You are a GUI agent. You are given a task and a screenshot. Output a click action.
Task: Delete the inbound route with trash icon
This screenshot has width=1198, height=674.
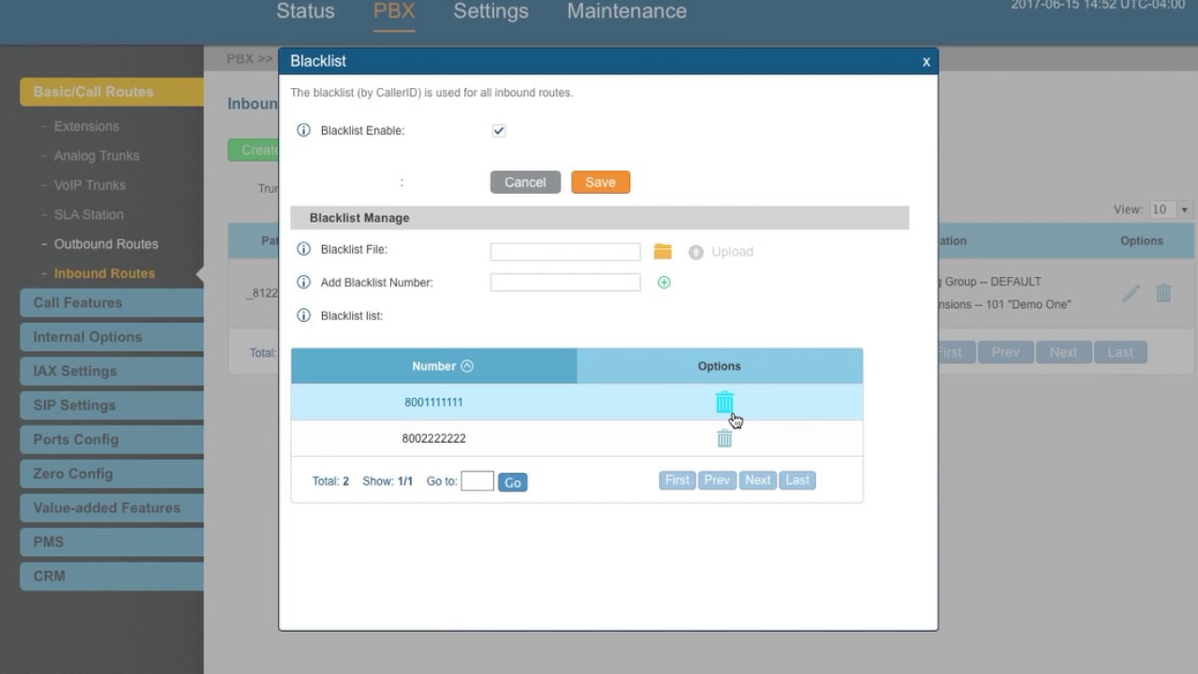[x=1163, y=293]
